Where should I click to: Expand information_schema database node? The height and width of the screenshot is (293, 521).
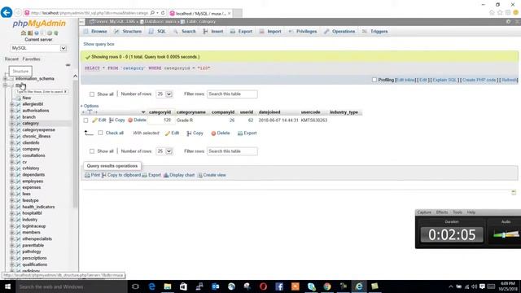pyautogui.click(x=5, y=79)
